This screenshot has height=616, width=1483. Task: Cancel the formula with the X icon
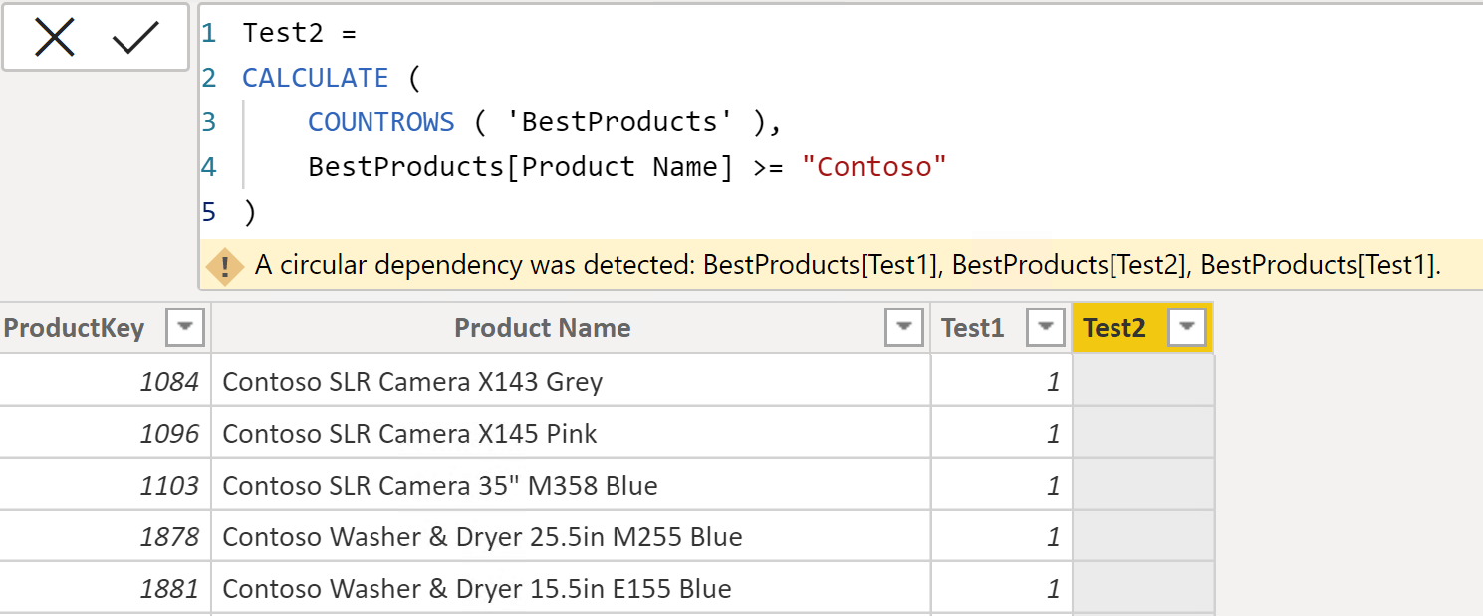pyautogui.click(x=55, y=38)
